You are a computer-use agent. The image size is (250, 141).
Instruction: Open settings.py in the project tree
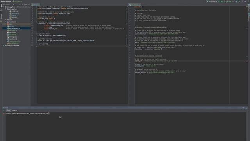click(14, 13)
